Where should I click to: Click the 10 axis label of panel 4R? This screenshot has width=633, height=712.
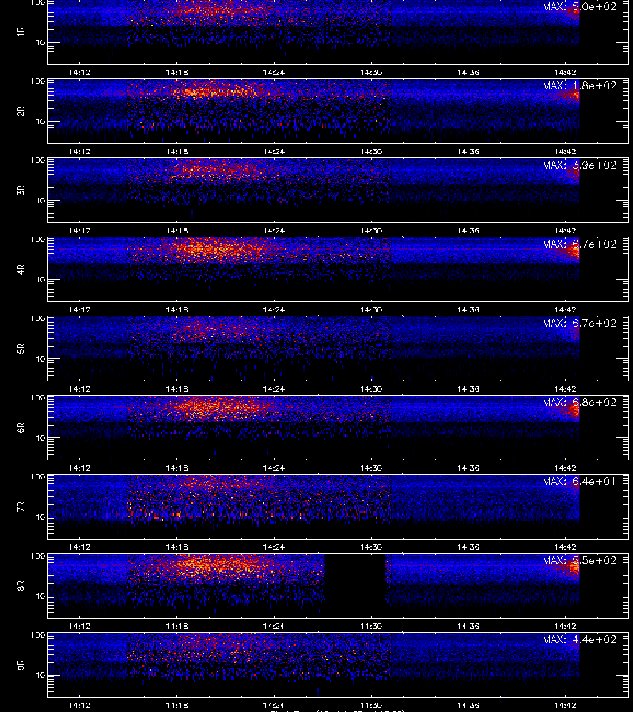[41, 280]
